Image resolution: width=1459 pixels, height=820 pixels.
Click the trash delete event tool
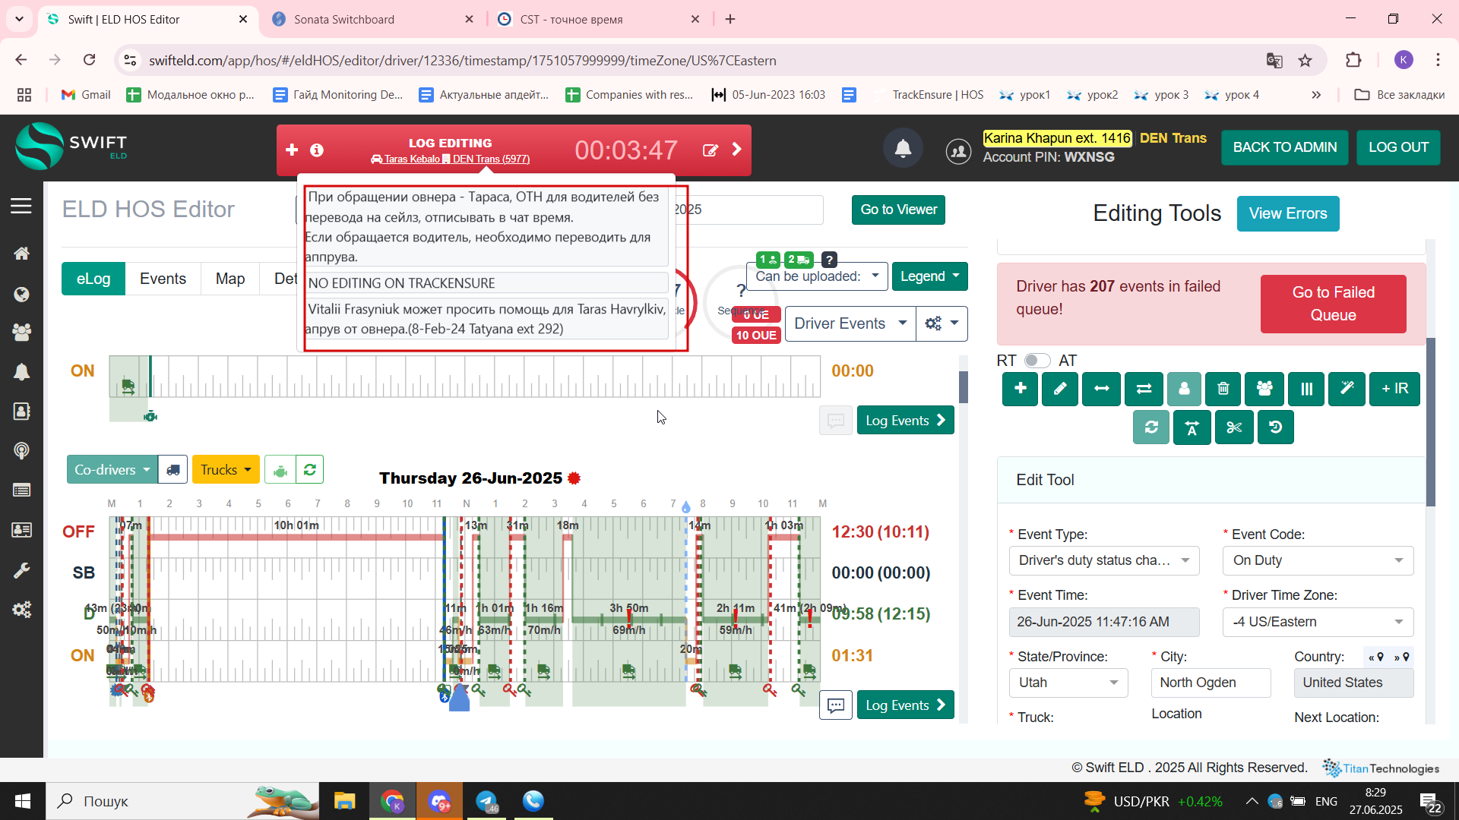click(1223, 389)
